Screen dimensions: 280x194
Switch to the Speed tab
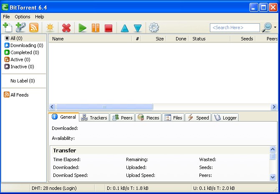[x=198, y=117]
